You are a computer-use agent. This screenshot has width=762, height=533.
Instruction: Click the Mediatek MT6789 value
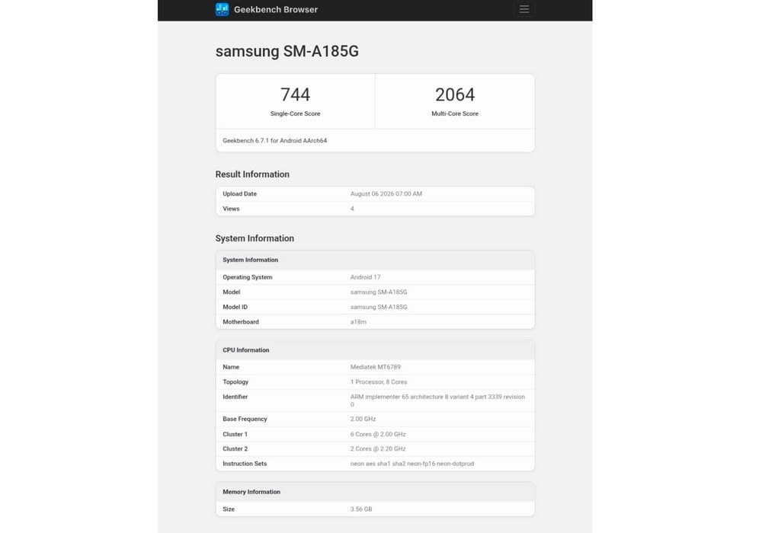[x=375, y=367]
